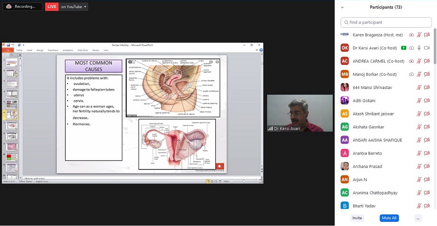The height and width of the screenshot is (226, 437).
Task: Click green screen-share icon beside Dr Kersi Avari
Action: coord(403,48)
